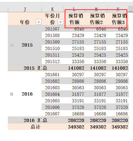Select column J header

coord(25,9)
